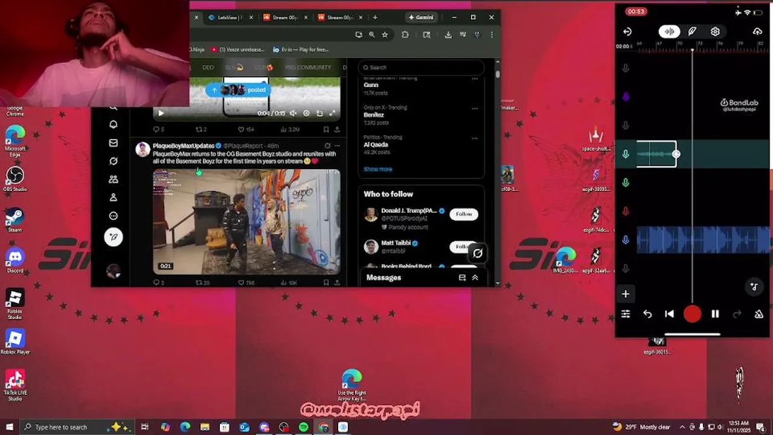Open Grok icon in X sidebar
The image size is (773, 435).
click(x=113, y=161)
